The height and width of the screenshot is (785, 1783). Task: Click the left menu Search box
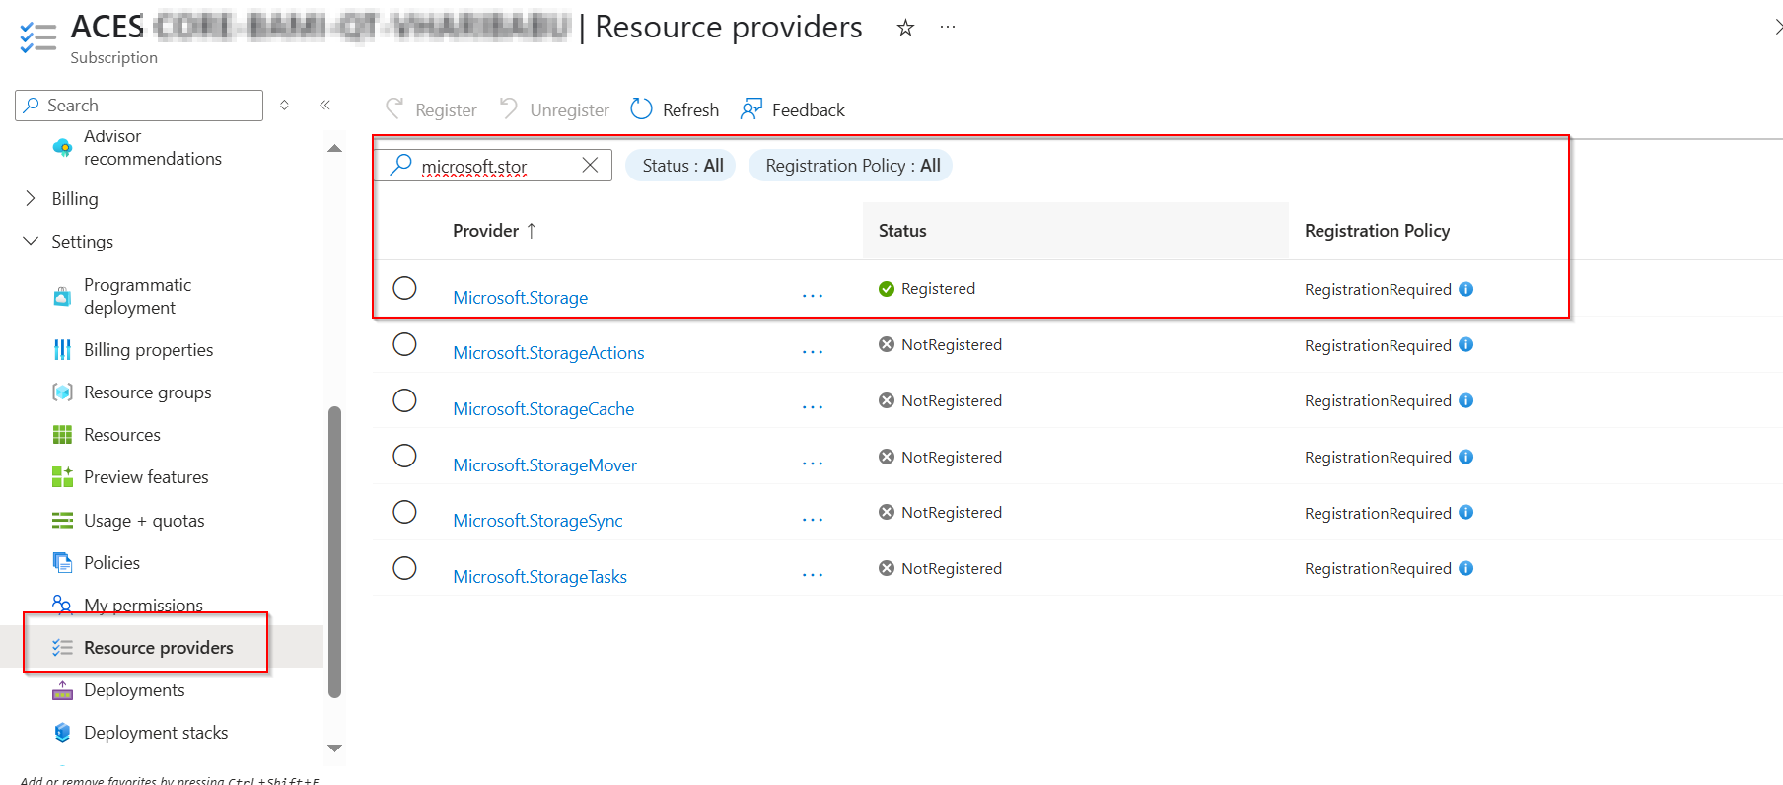(139, 106)
